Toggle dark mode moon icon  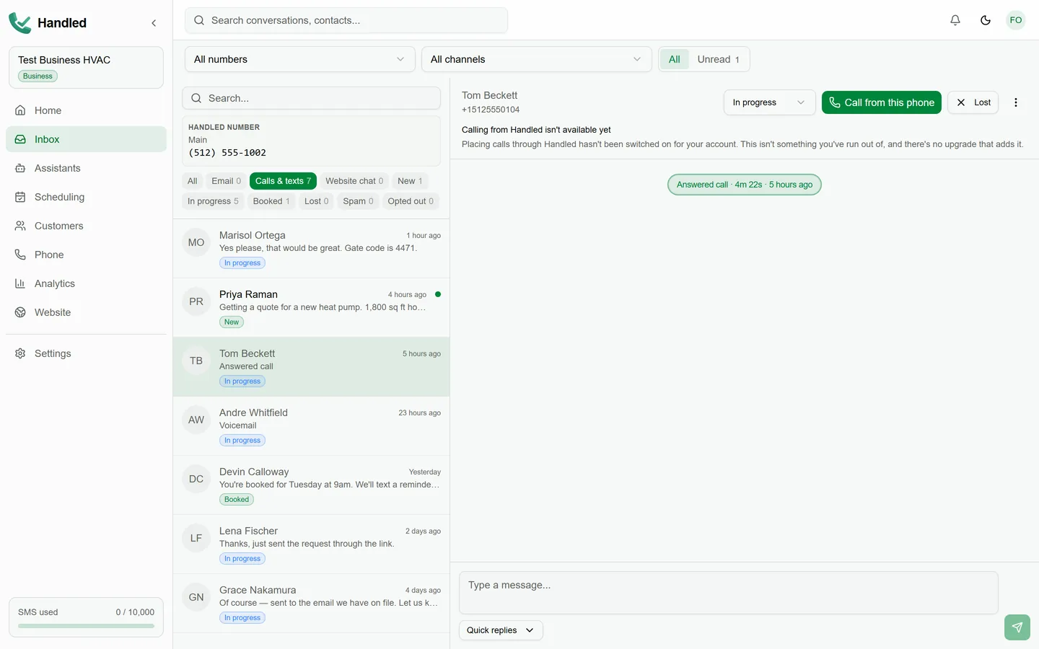pyautogui.click(x=986, y=20)
